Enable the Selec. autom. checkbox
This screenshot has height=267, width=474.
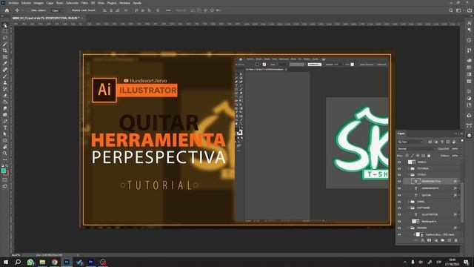coord(28,10)
